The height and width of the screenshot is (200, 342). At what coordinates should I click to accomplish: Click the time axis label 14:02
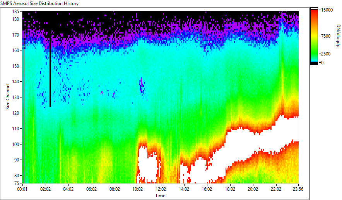[184, 189]
